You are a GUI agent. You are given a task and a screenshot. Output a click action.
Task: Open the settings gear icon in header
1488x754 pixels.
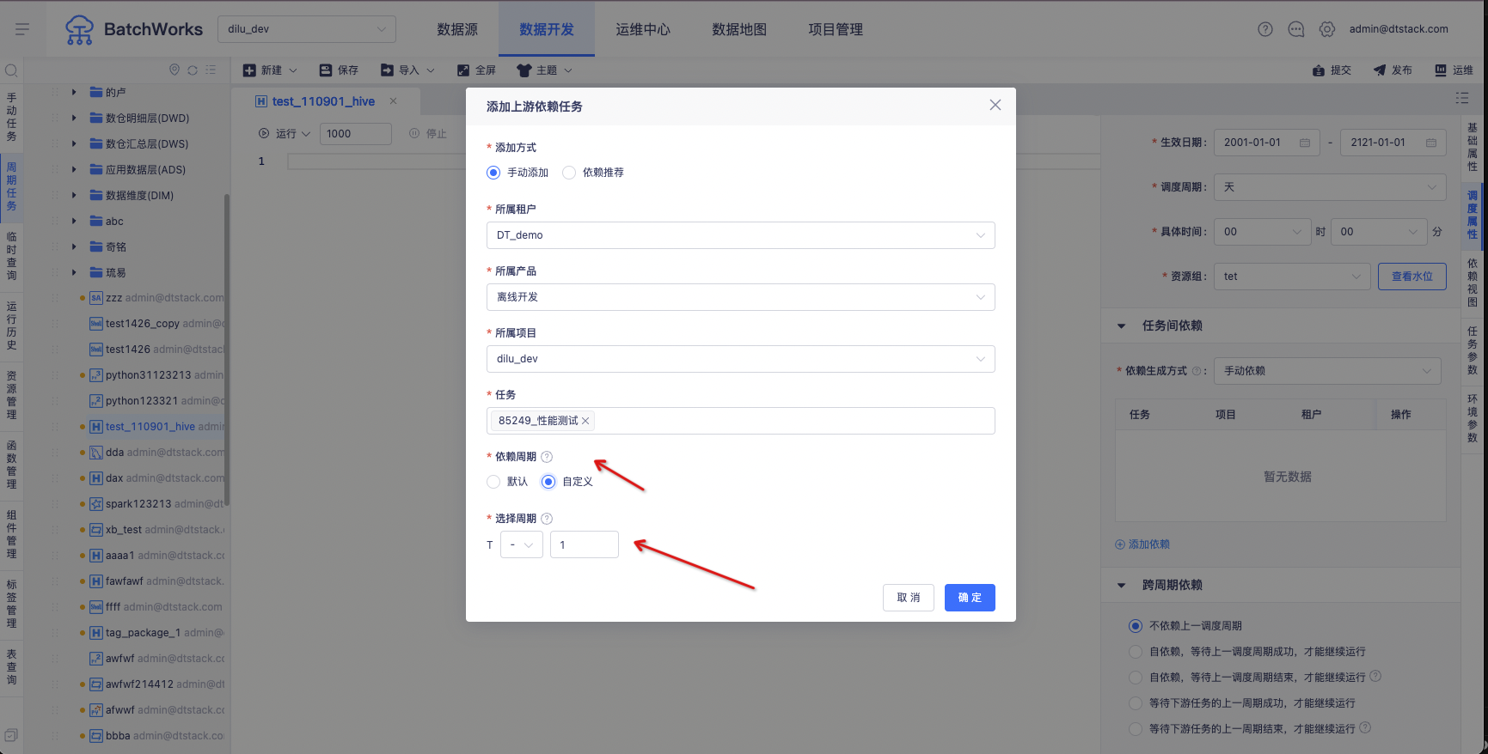pyautogui.click(x=1326, y=29)
